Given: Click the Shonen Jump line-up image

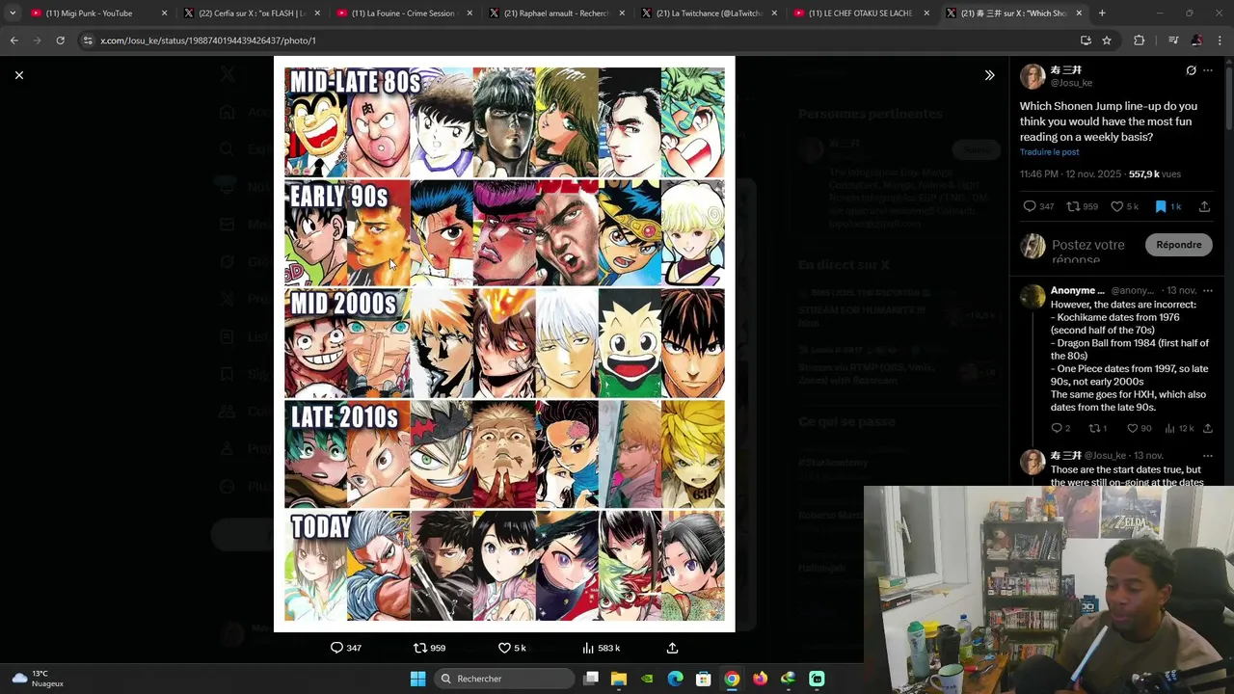Looking at the screenshot, I should point(504,344).
